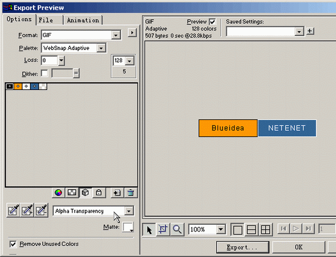Select the zoom magnifier tool
The height and width of the screenshot is (257, 336).
point(177,230)
